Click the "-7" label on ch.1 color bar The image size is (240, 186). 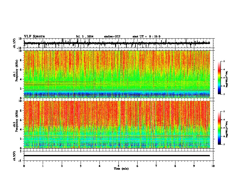(x=223, y=94)
